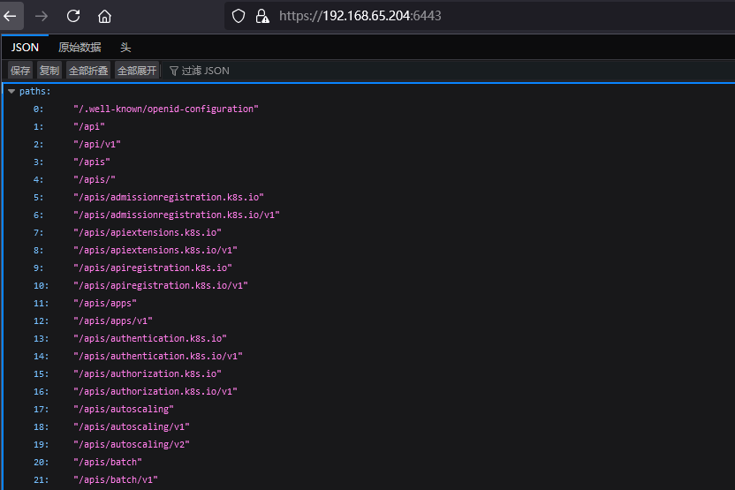Click the index key 0: in paths
Image resolution: width=735 pixels, height=490 pixels.
tap(39, 109)
